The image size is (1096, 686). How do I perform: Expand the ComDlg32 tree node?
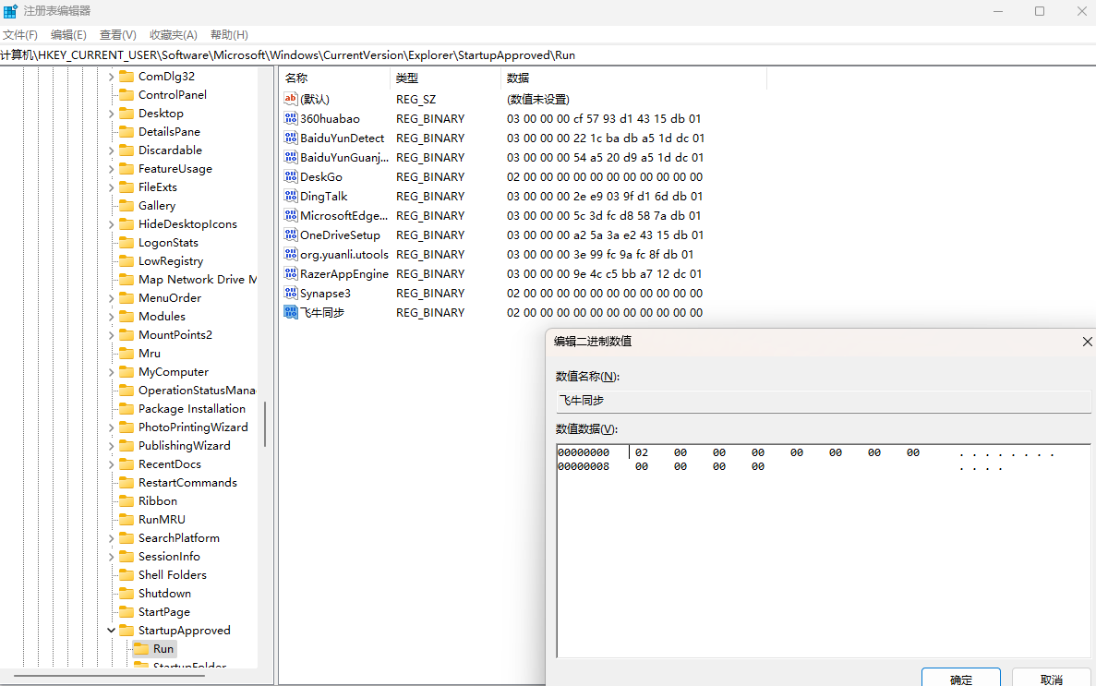point(112,77)
